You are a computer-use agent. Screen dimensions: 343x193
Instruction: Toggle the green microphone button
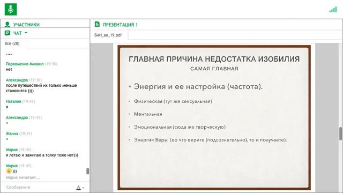pyautogui.click(x=11, y=9)
